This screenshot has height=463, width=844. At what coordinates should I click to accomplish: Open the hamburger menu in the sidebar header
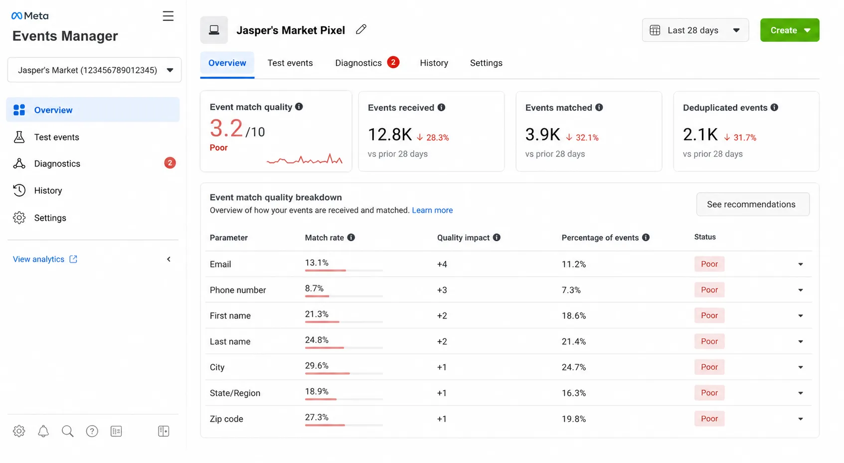tap(168, 16)
